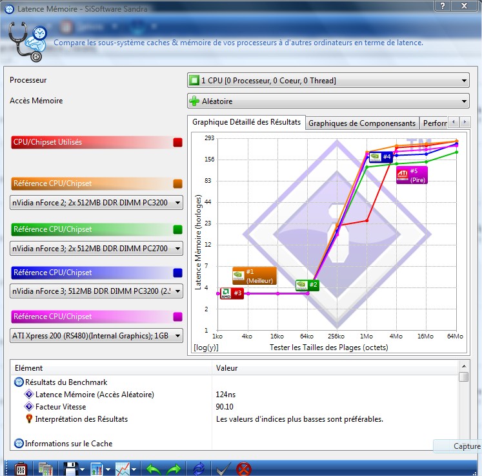This screenshot has width=482, height=476.
Task: Click the results list scrollbar thumb
Action: click(x=464, y=377)
